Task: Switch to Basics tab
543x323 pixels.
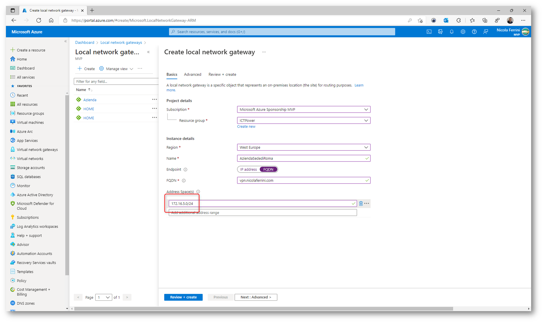Action: point(172,75)
